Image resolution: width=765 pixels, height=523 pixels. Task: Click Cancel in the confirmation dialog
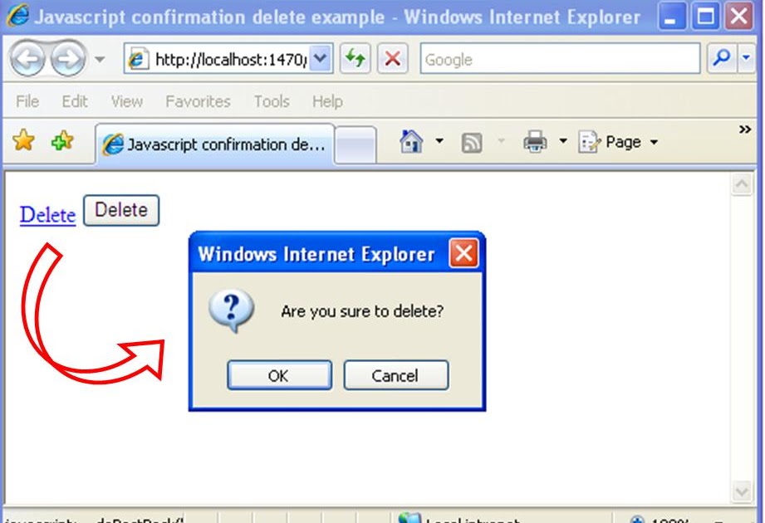(x=395, y=375)
